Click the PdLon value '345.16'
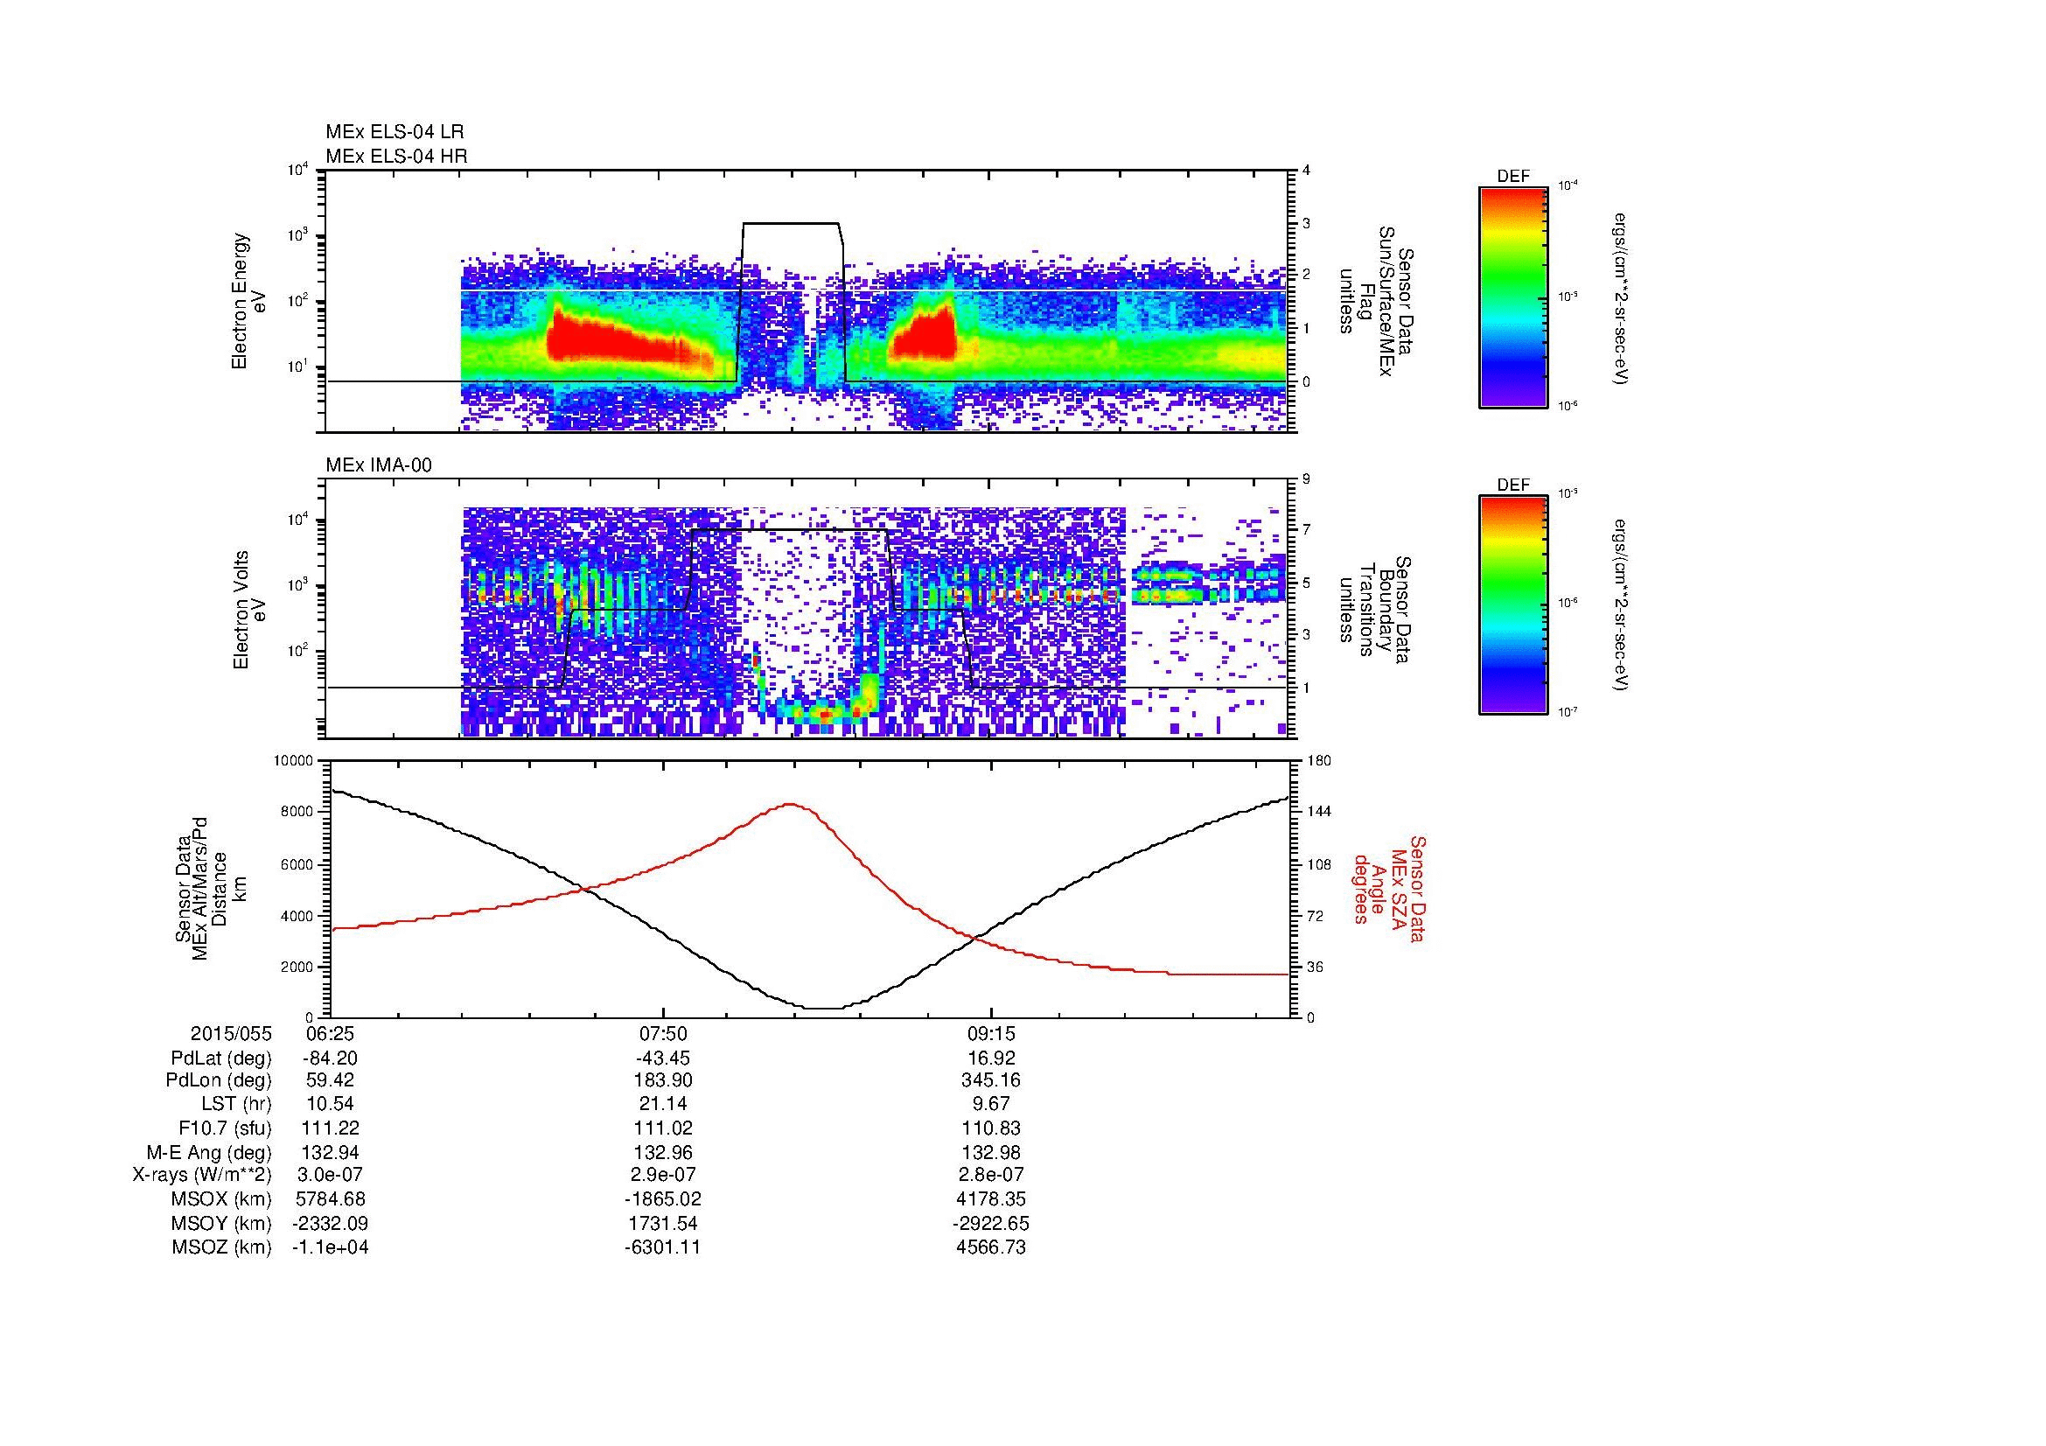This screenshot has height=1446, width=2046. [991, 1080]
